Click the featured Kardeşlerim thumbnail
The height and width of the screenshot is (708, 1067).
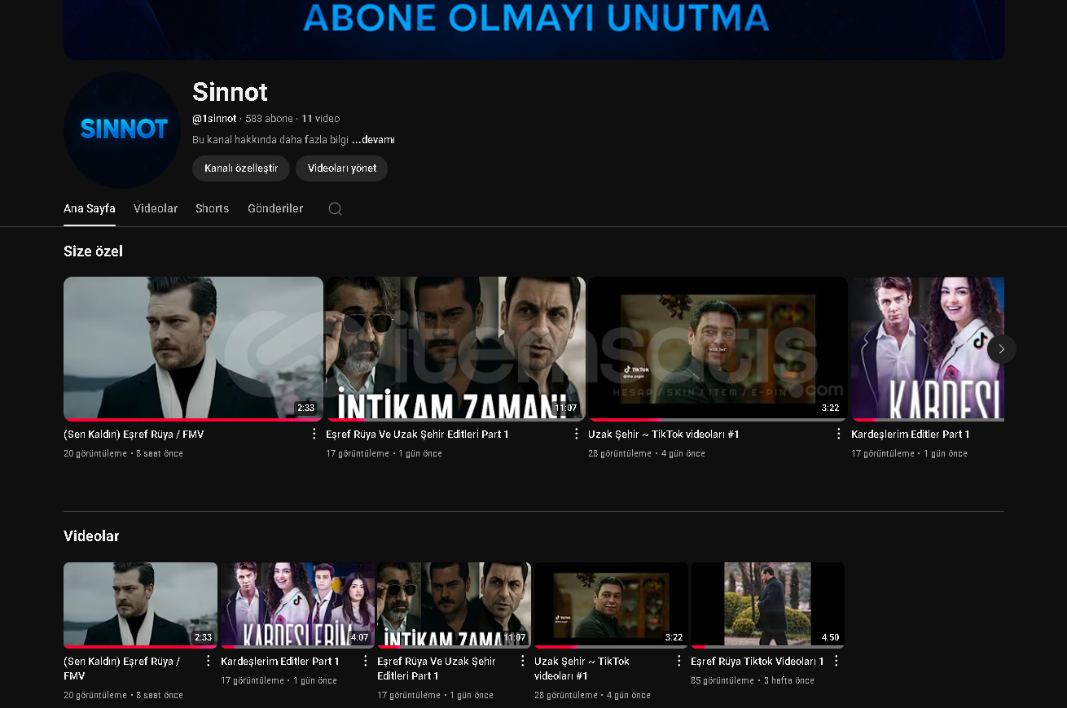pos(928,348)
